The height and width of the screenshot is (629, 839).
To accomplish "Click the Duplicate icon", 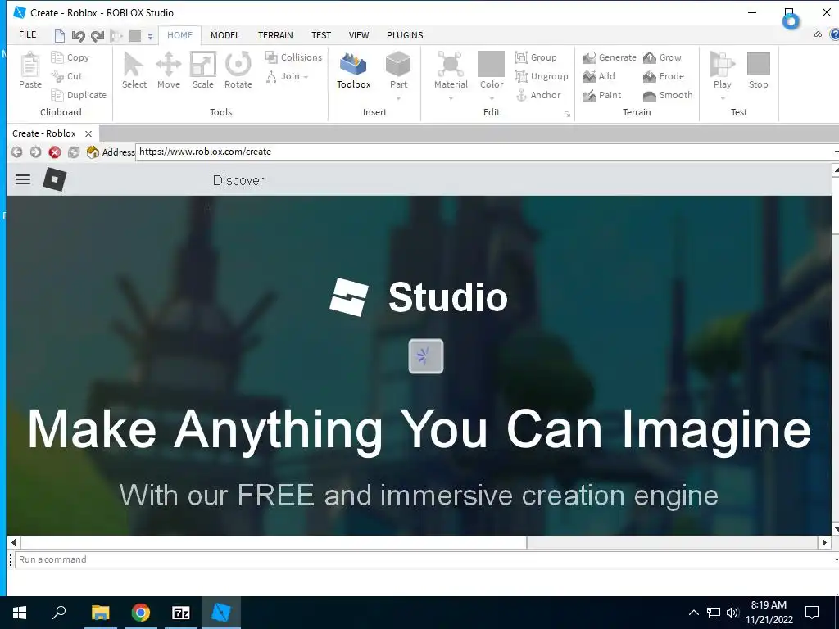I will (x=57, y=95).
